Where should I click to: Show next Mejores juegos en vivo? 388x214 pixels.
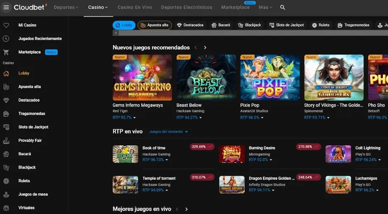[x=187, y=209]
